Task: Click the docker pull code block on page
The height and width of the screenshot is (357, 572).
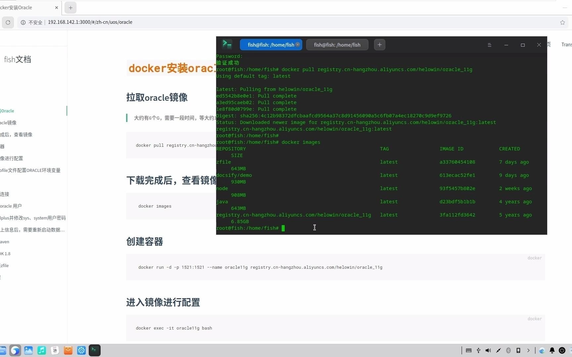Action: coord(171,145)
